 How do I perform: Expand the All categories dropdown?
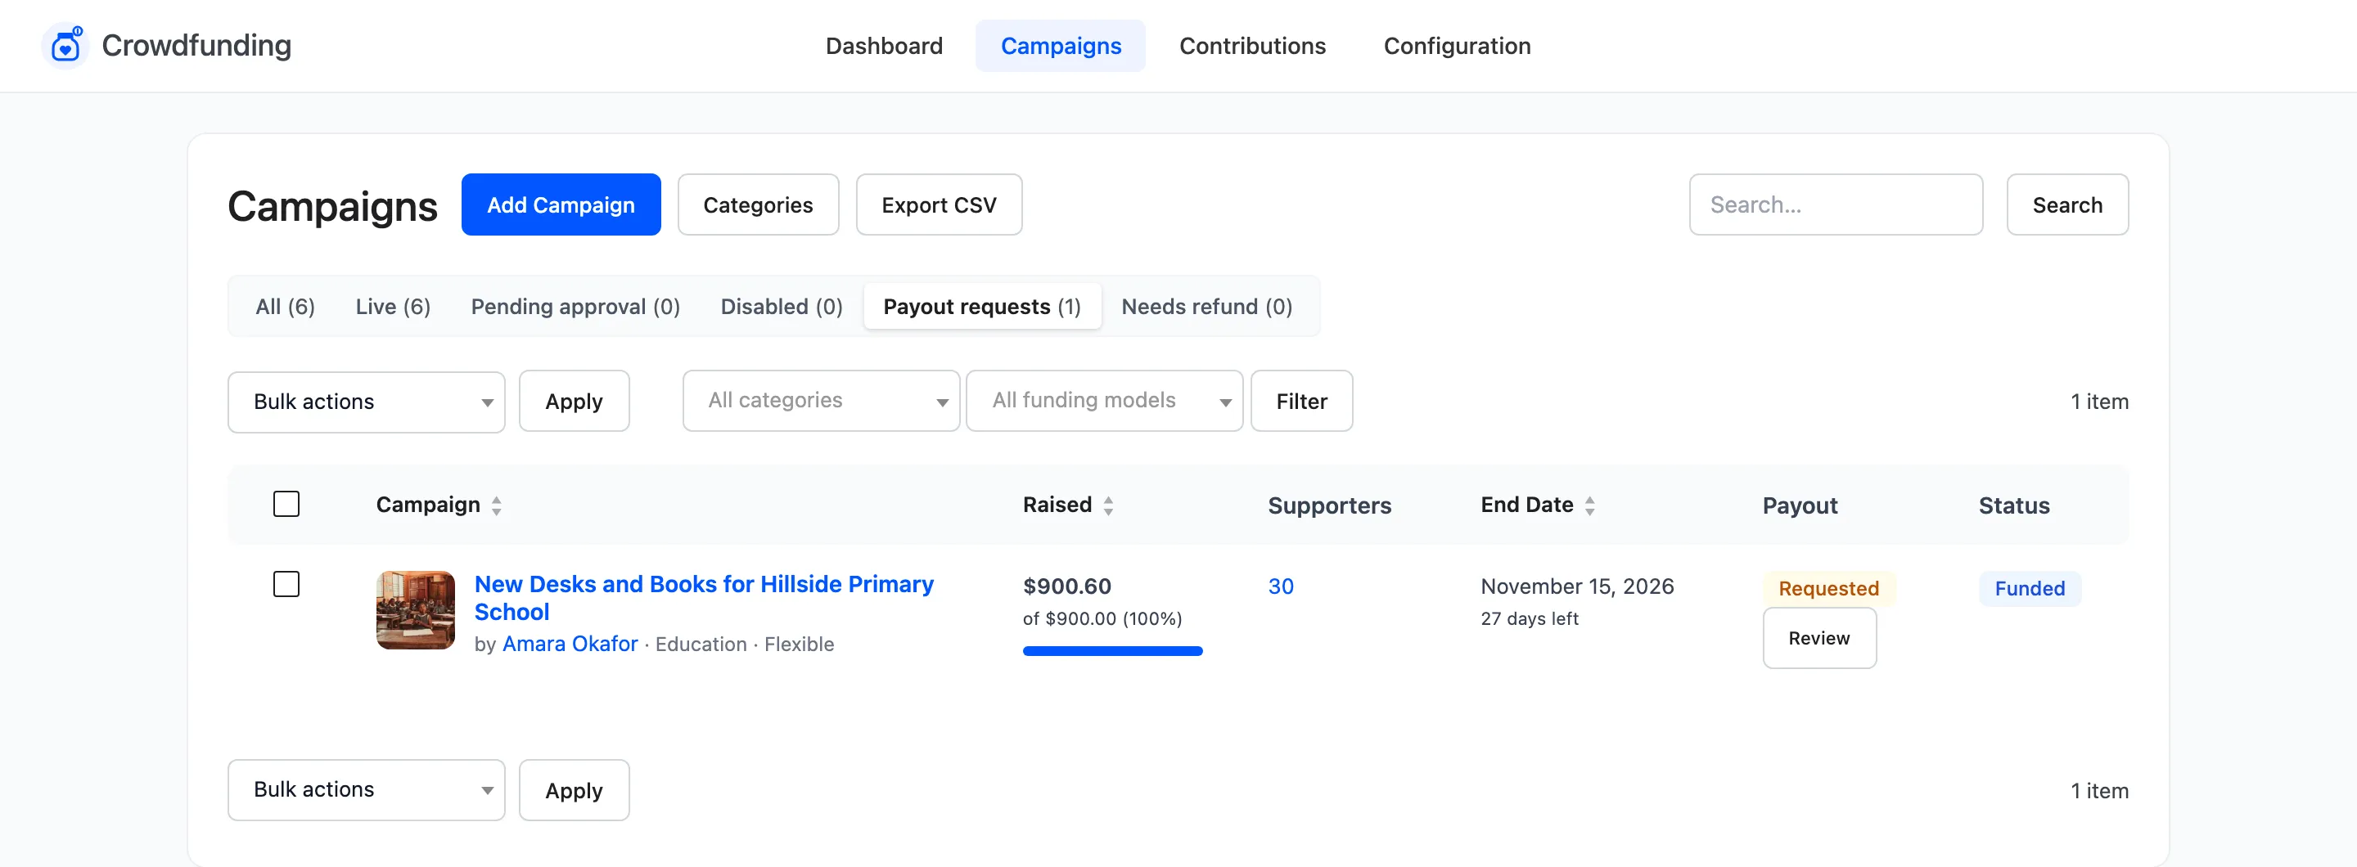821,401
